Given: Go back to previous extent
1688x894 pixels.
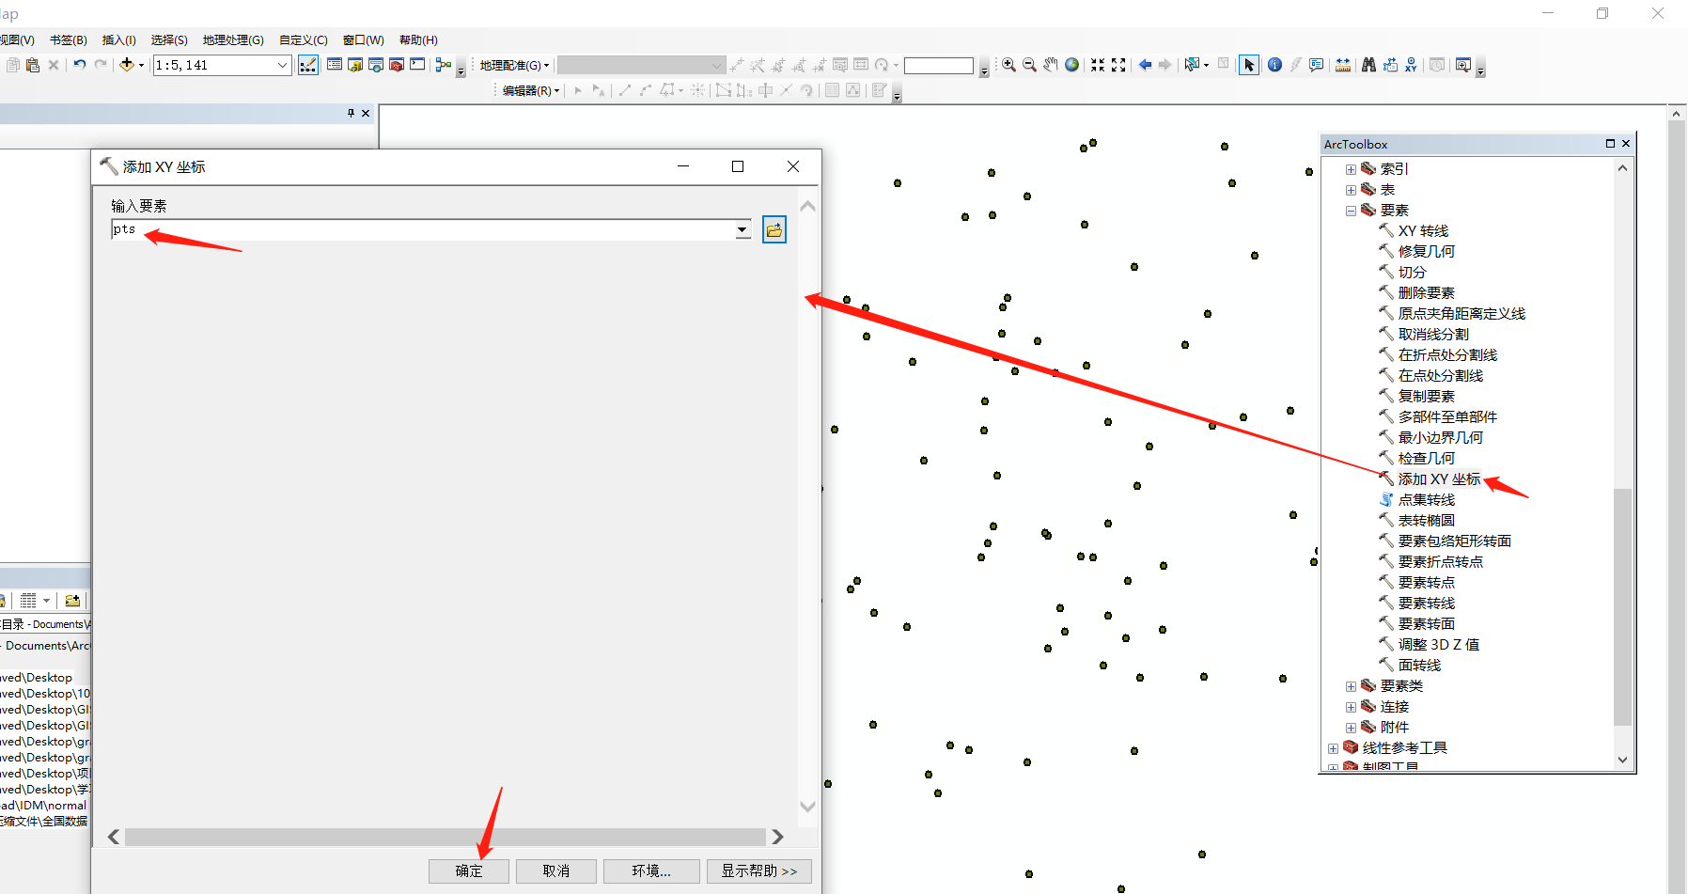Looking at the screenshot, I should tap(1145, 65).
